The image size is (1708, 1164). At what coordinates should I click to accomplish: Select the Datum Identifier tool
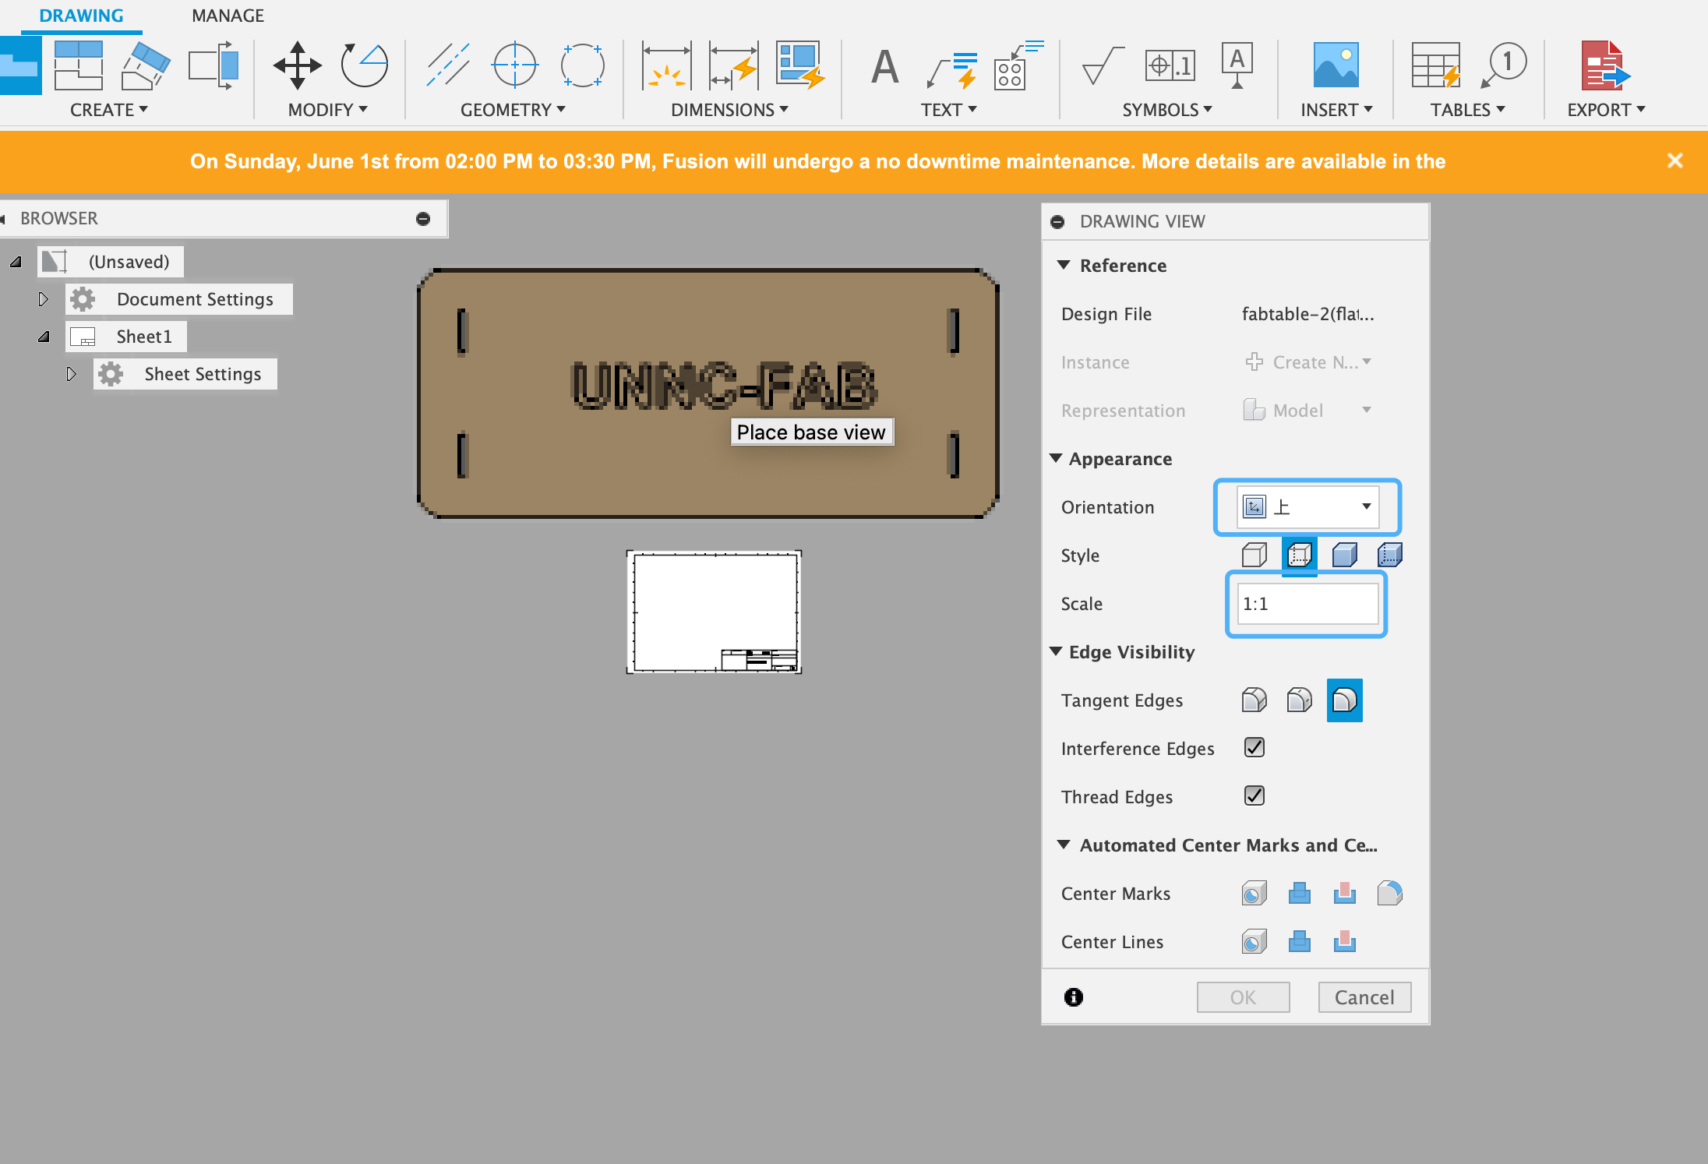point(1237,65)
